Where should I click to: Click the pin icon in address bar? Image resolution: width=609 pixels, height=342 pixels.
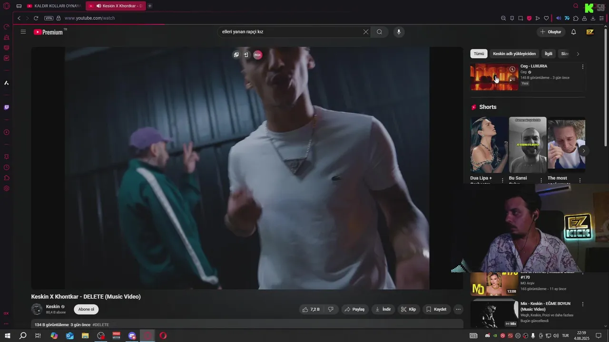pyautogui.click(x=512, y=18)
